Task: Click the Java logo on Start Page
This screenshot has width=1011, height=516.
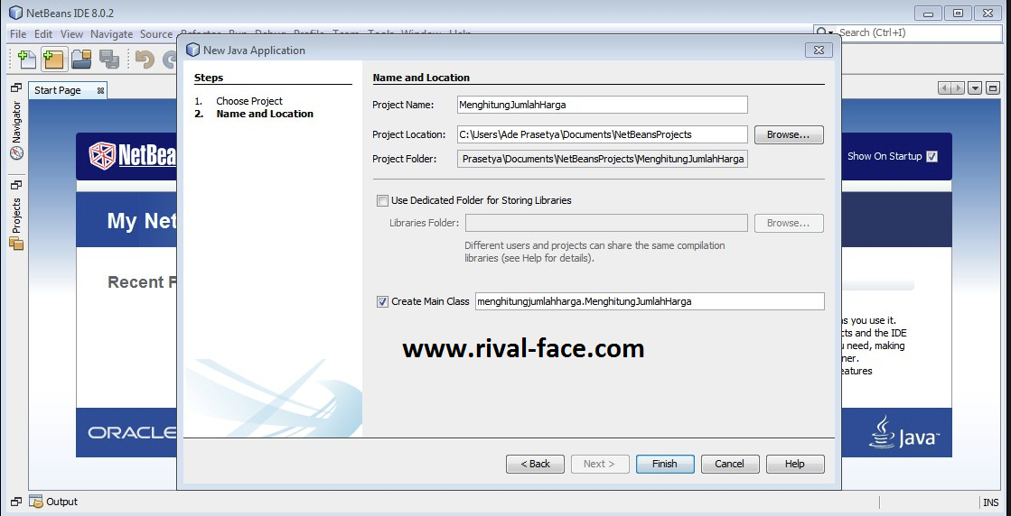Action: click(x=903, y=432)
